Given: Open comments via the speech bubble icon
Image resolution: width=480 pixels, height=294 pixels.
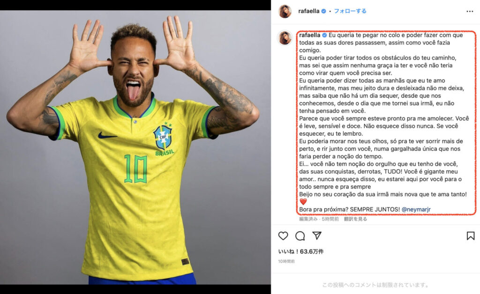Looking at the screenshot, I should tap(300, 235).
